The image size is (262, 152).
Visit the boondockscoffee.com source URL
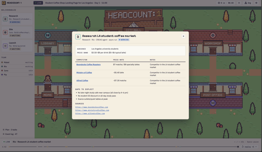tap(92, 107)
